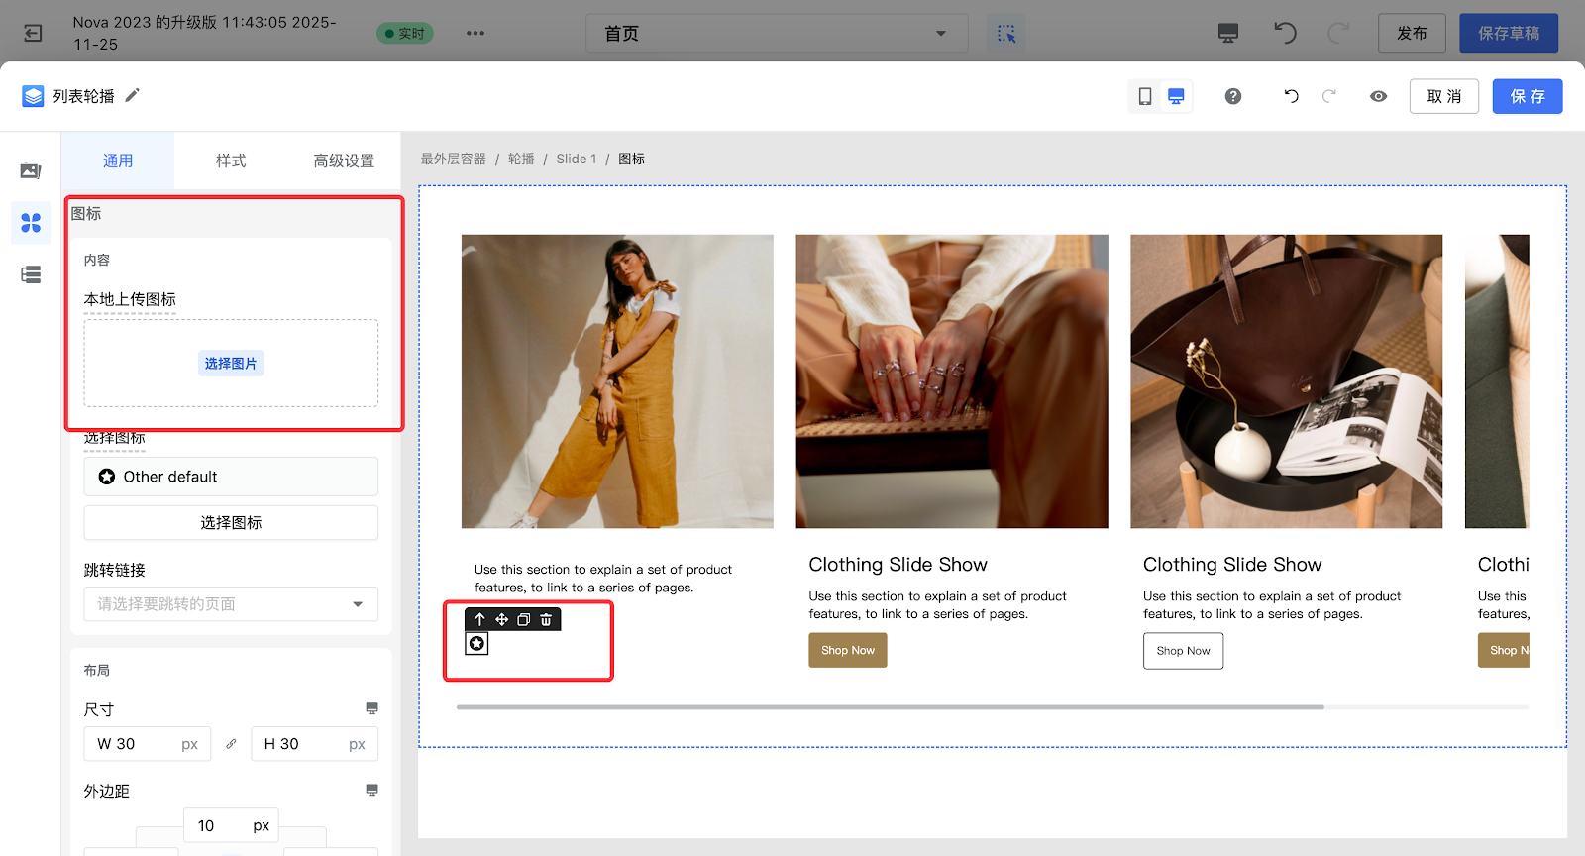The height and width of the screenshot is (856, 1585).
Task: Click the 选择图片 upload button
Action: pos(231,364)
